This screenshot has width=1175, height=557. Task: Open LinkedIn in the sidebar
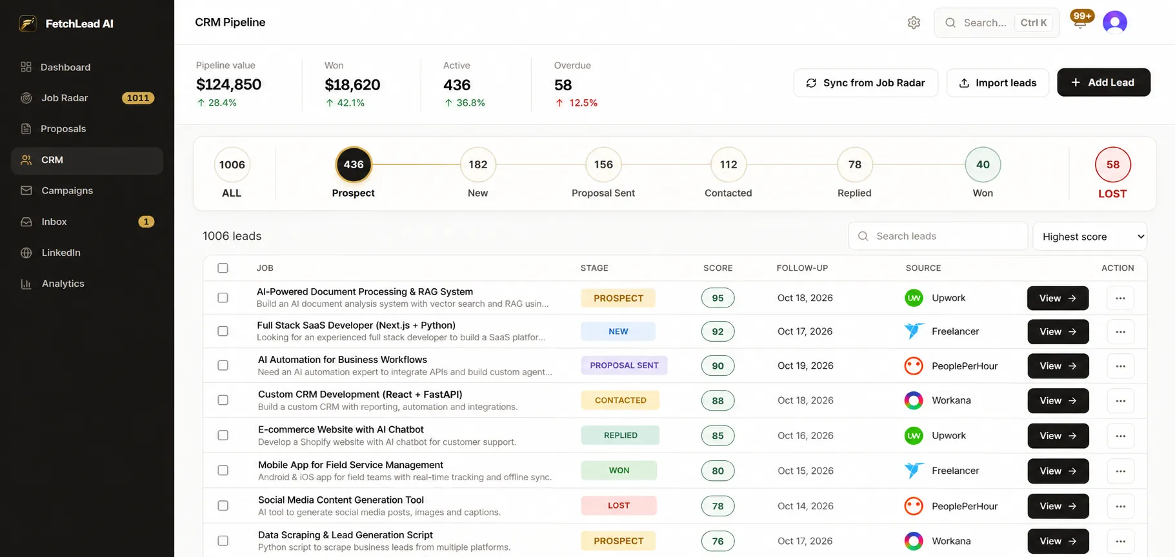click(x=87, y=253)
